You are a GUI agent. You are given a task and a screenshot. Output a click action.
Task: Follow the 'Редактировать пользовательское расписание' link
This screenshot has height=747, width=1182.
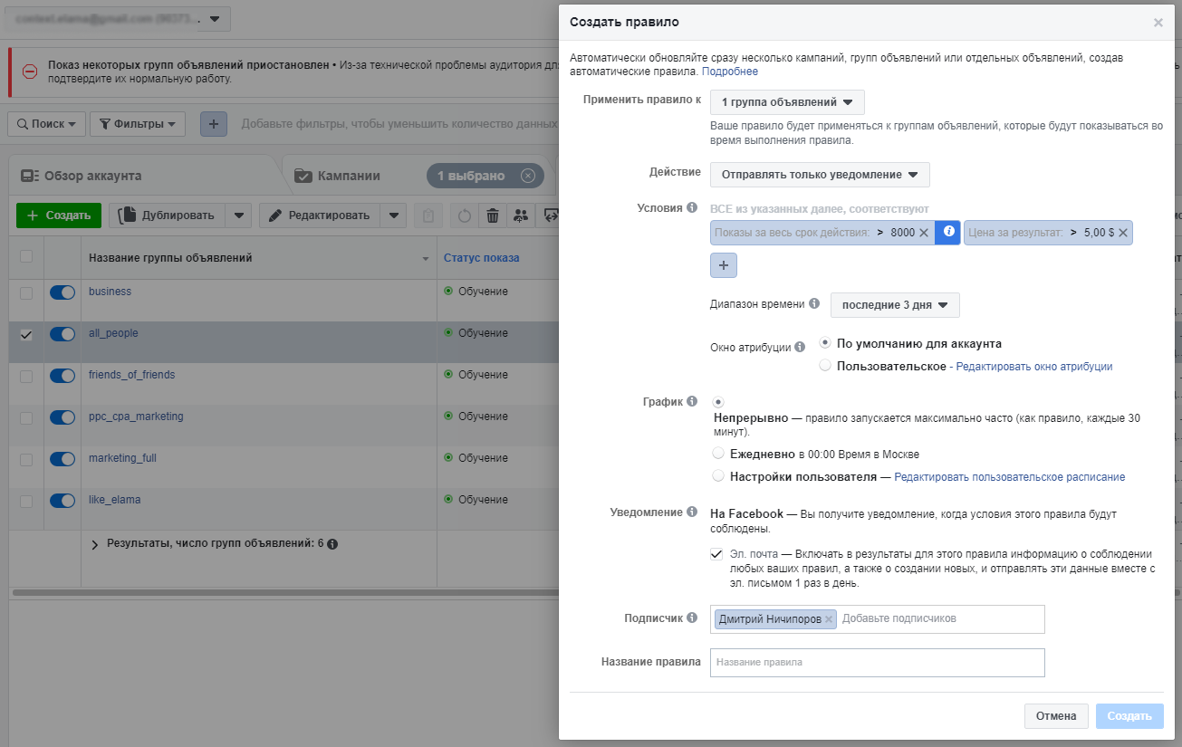point(1009,477)
